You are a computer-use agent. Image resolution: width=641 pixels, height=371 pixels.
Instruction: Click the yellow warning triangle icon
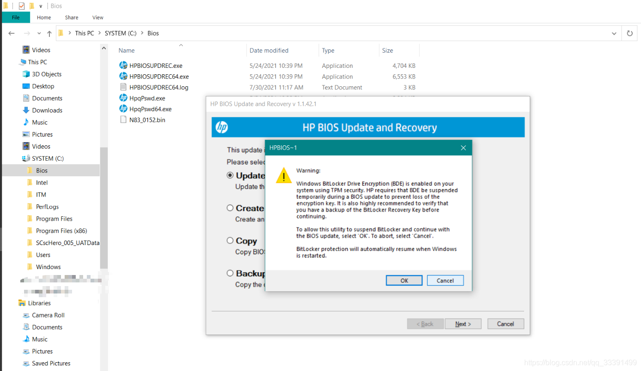click(284, 175)
